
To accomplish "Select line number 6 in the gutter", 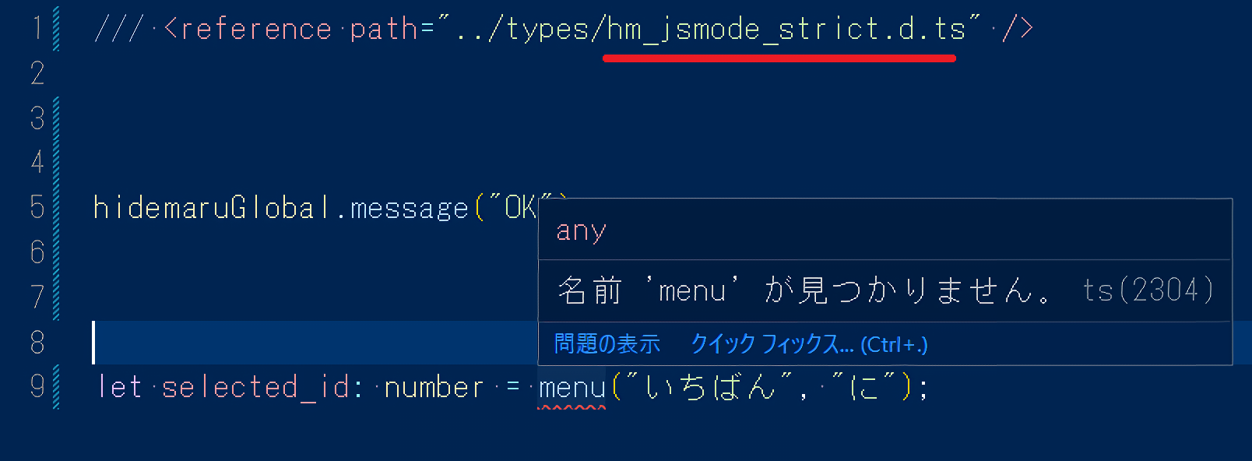I will point(37,252).
